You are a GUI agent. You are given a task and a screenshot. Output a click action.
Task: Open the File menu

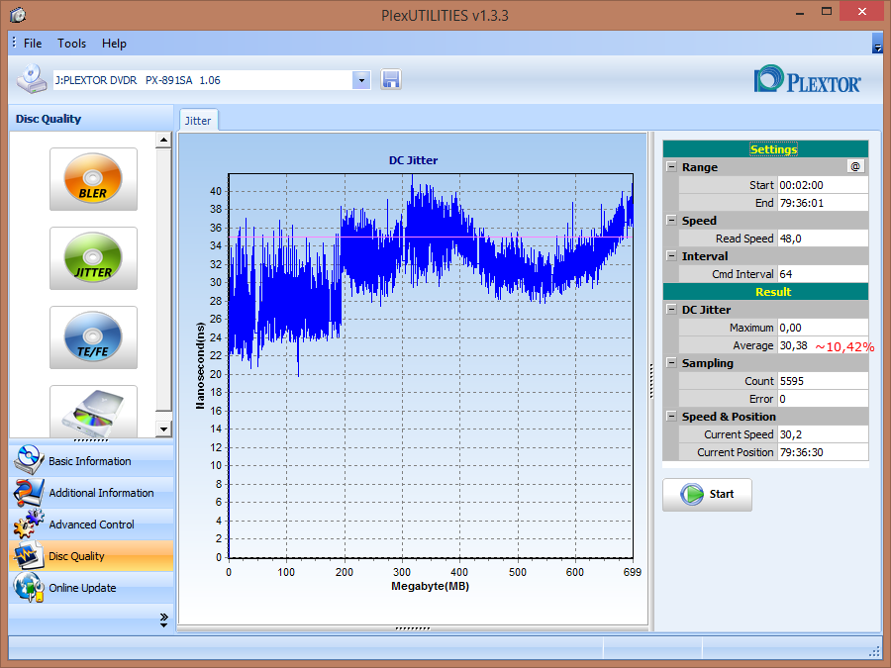point(33,44)
